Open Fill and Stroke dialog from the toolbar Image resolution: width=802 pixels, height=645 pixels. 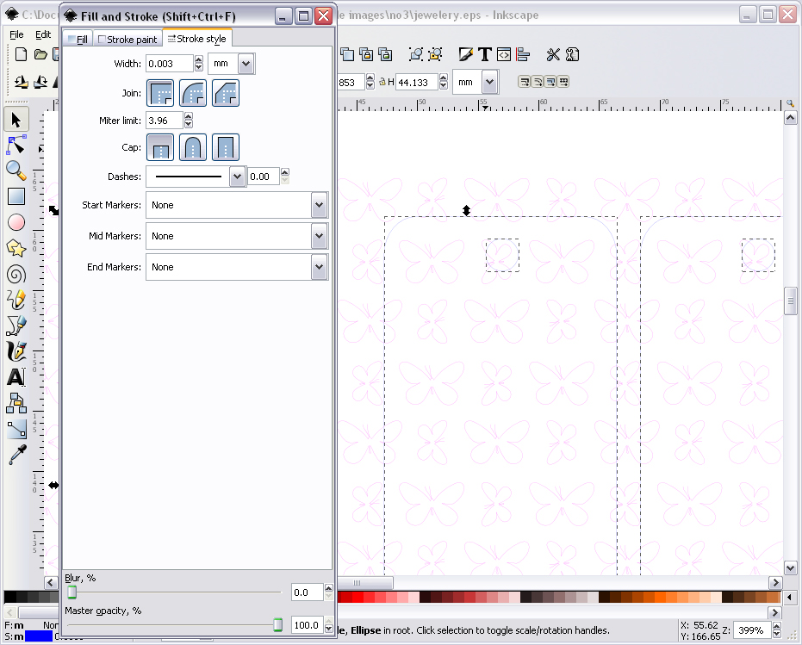[466, 54]
